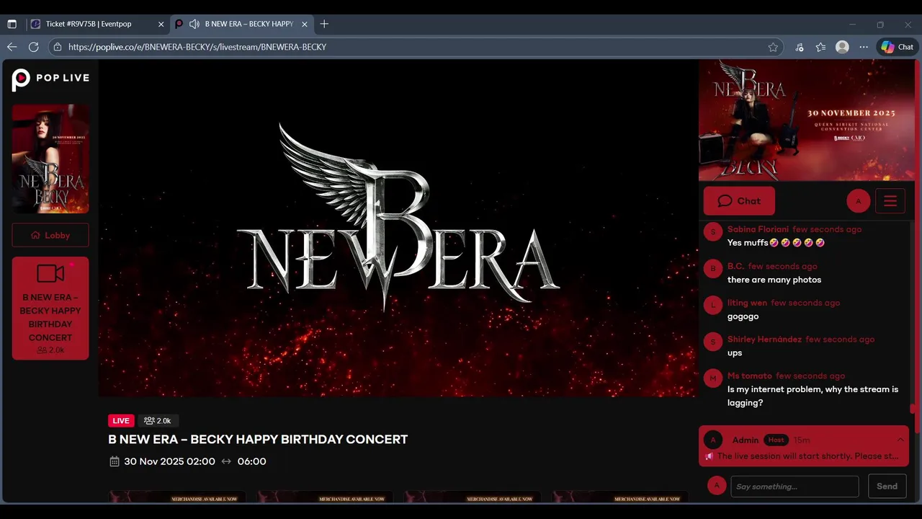
Task: Open the Lobby house icon
Action: [x=35, y=235]
